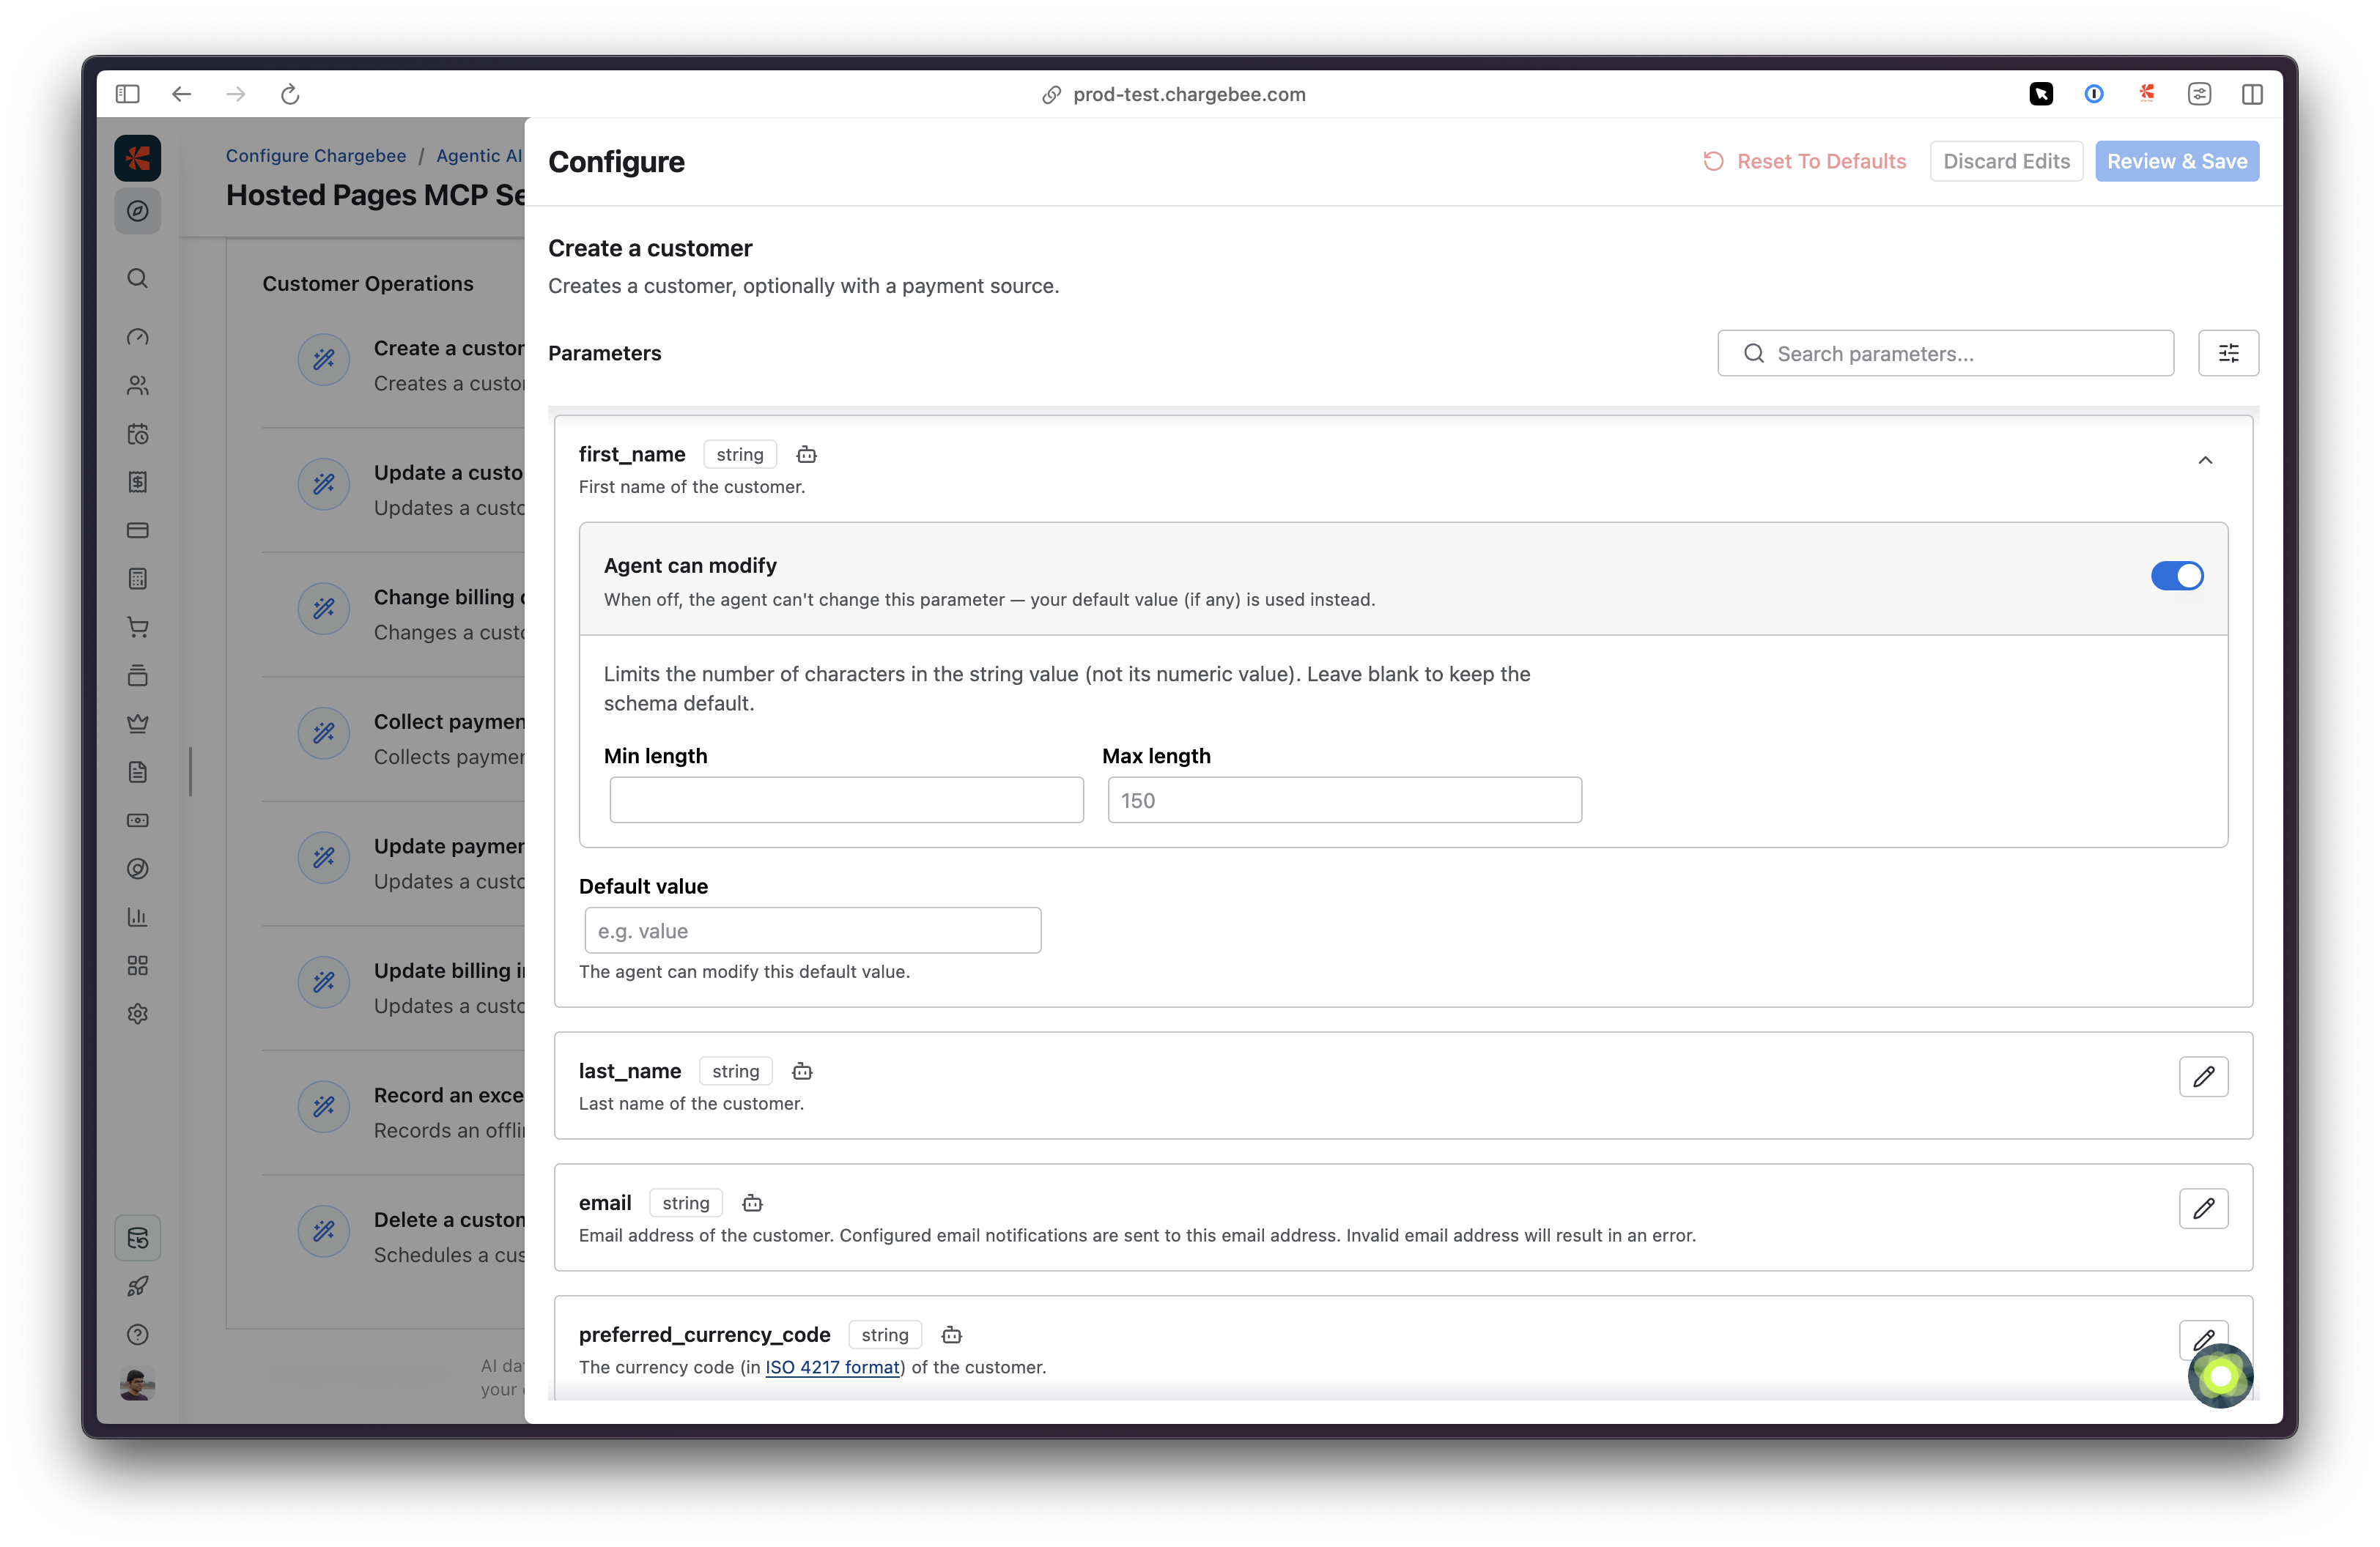Screen dimensions: 2380x1547
Task: Reload the browser page
Action: [290, 94]
